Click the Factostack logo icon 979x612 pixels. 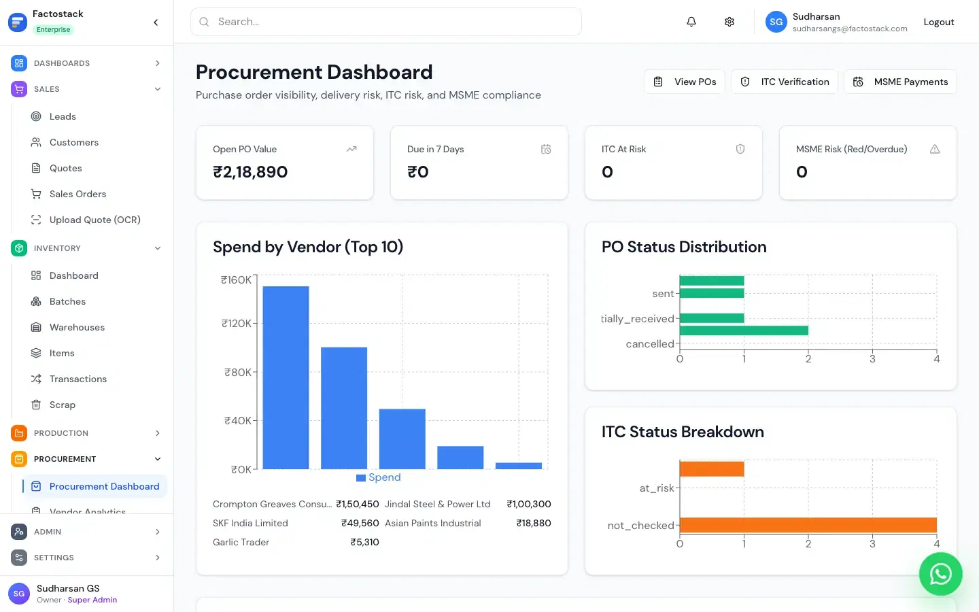17,22
